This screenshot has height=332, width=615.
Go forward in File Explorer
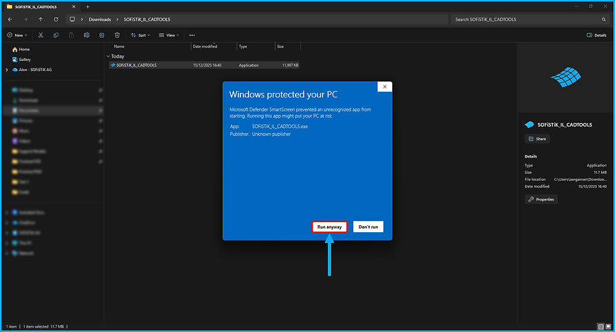(x=26, y=19)
